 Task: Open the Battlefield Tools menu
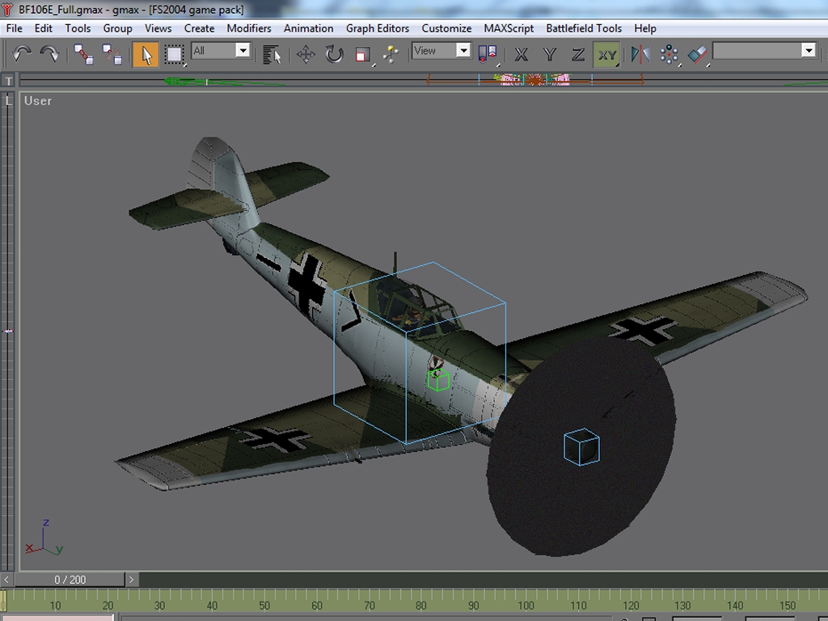(x=584, y=28)
